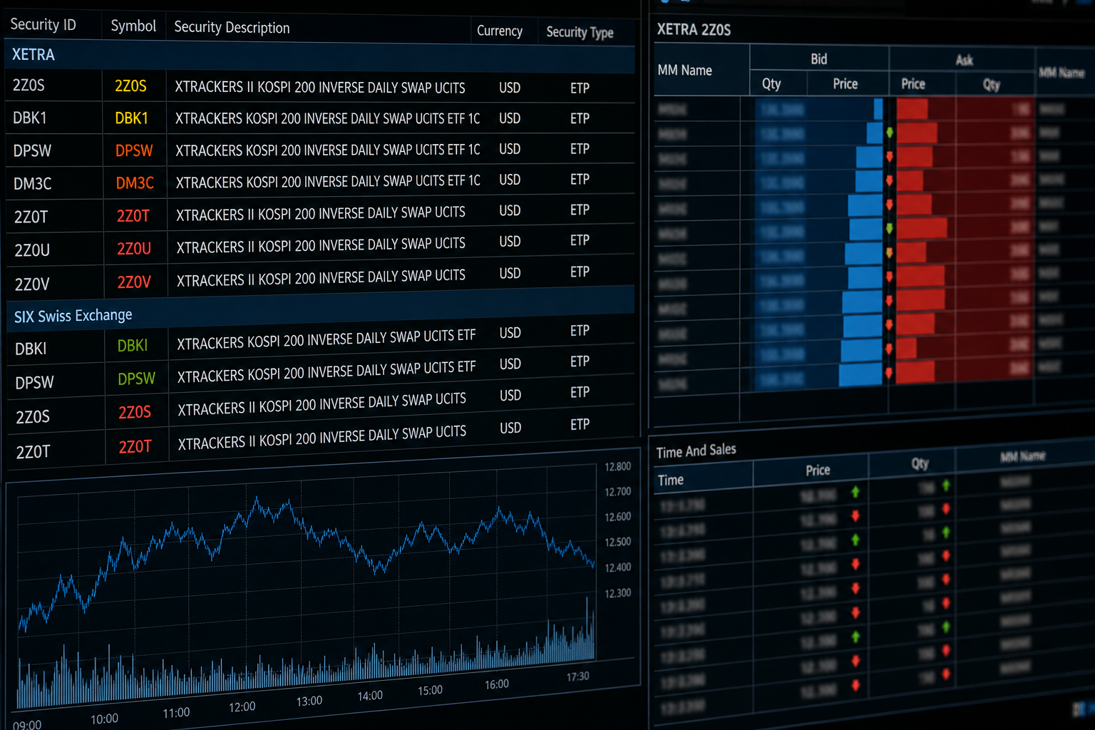This screenshot has width=1095, height=730.
Task: Click the Time column header in Time And Sales
Action: tap(671, 480)
